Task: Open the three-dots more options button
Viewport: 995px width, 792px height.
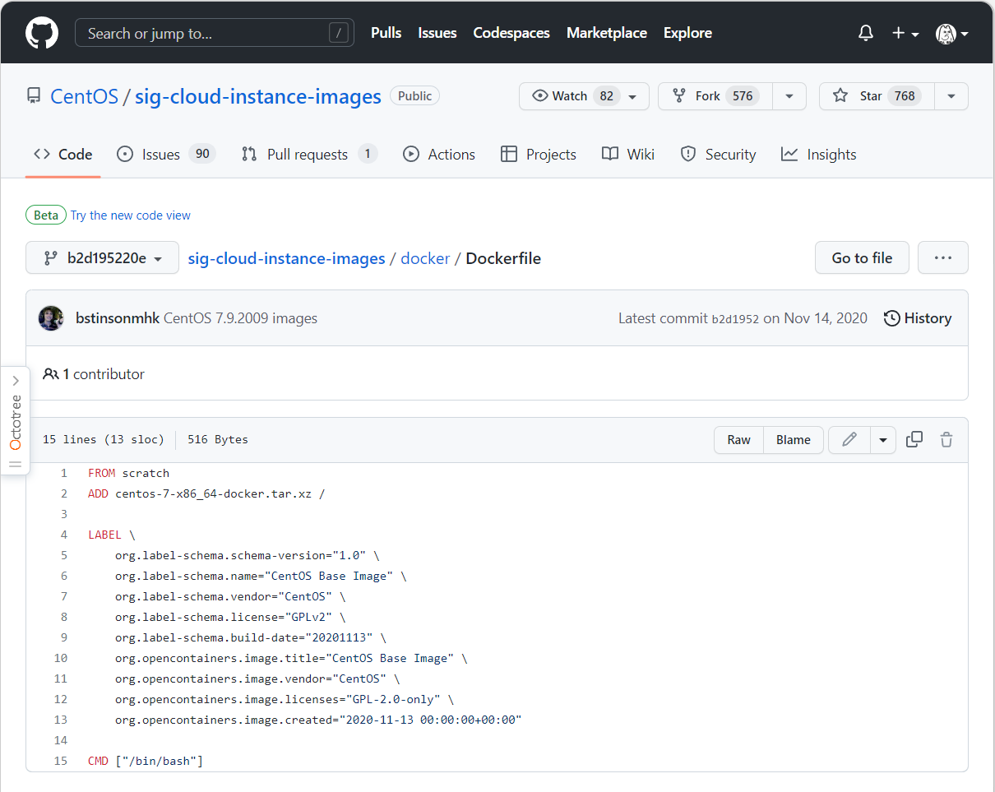Action: 942,258
